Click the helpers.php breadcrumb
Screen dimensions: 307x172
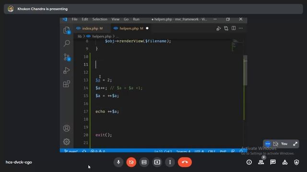[102, 36]
